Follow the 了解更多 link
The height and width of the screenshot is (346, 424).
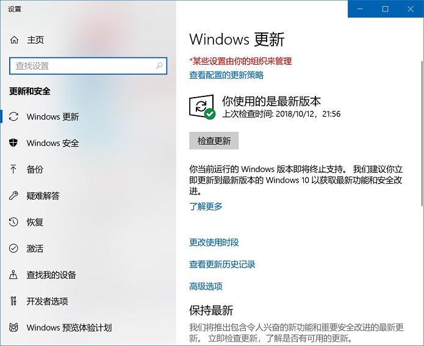[206, 206]
